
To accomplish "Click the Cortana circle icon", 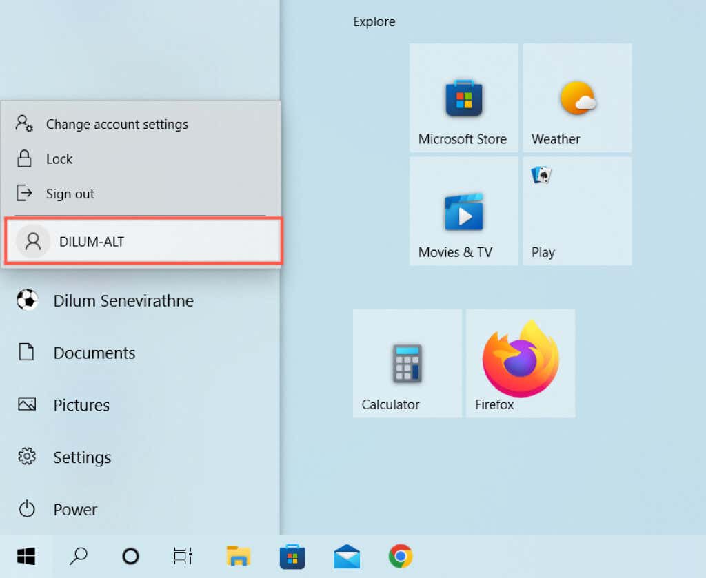I will [130, 557].
